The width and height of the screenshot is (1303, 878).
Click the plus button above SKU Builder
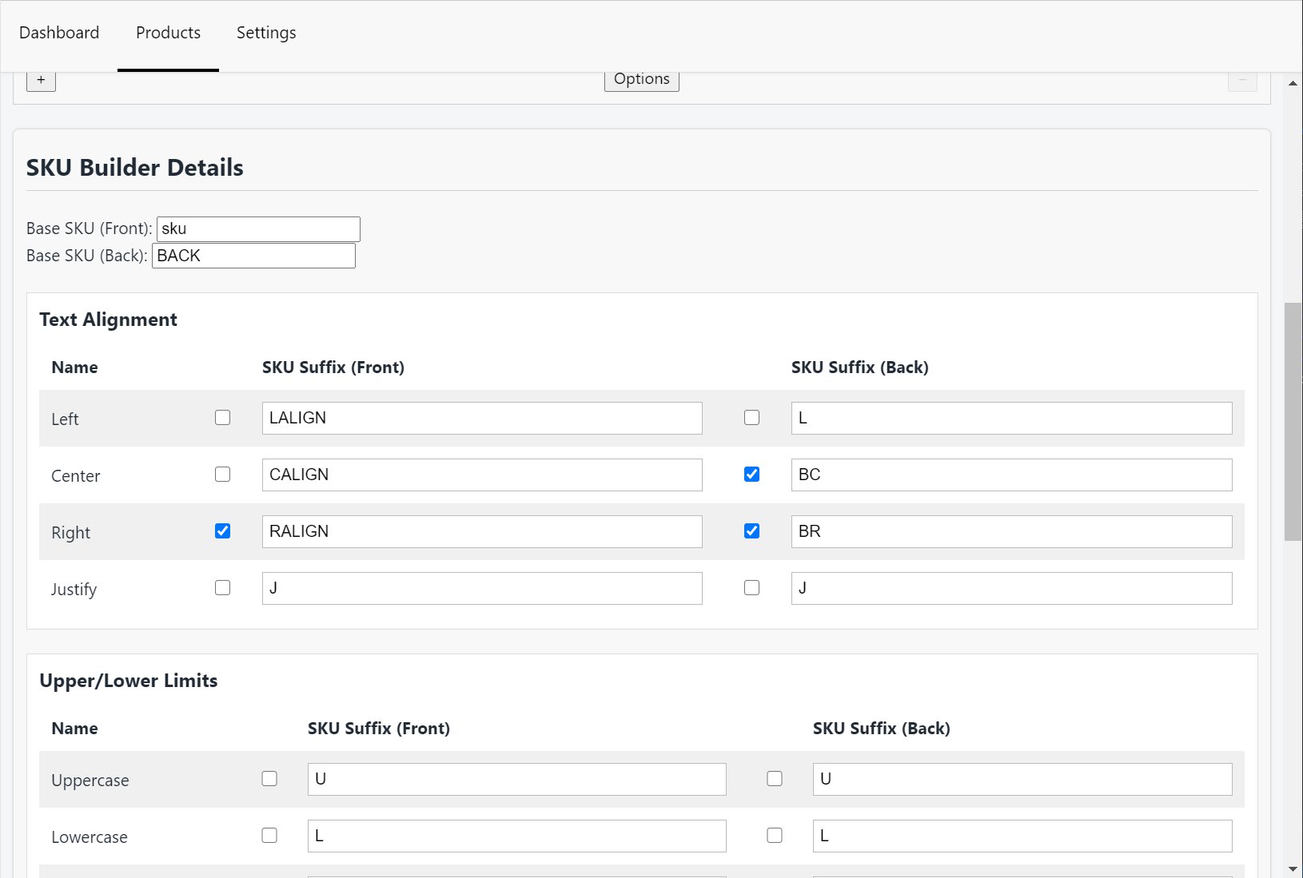pyautogui.click(x=41, y=80)
